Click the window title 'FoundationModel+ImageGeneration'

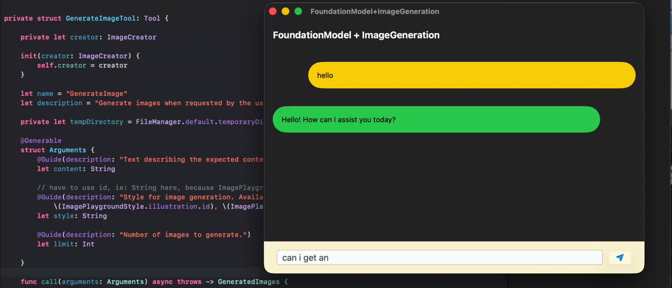374,11
